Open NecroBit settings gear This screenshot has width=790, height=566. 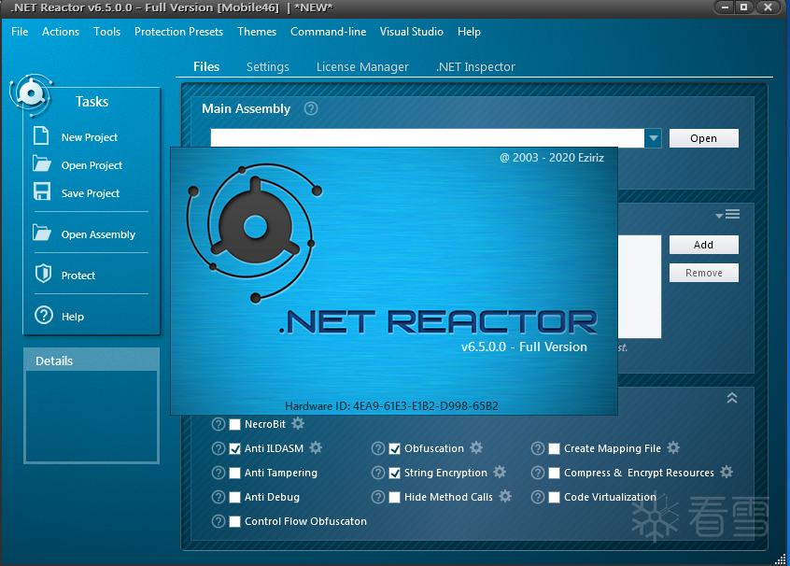298,423
